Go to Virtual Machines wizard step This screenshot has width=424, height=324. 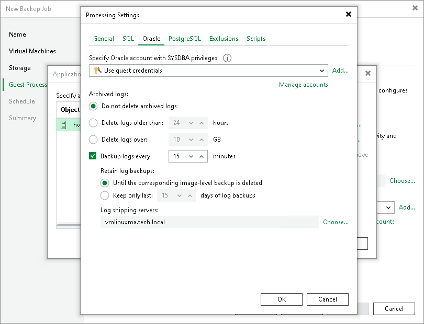tap(32, 51)
